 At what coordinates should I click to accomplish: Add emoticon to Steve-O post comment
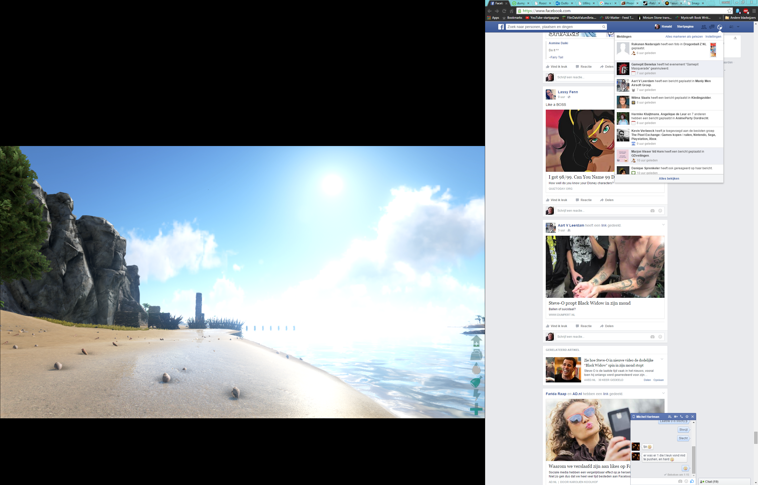point(660,337)
